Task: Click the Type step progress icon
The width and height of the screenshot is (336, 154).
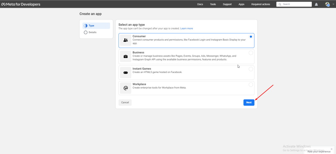Action: [86, 26]
